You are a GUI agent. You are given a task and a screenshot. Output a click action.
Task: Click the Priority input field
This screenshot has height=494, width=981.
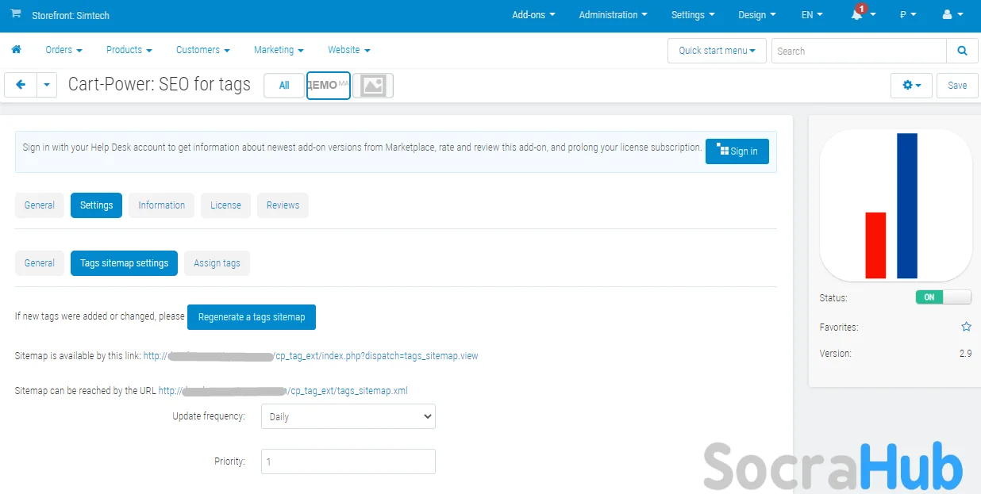(x=348, y=461)
